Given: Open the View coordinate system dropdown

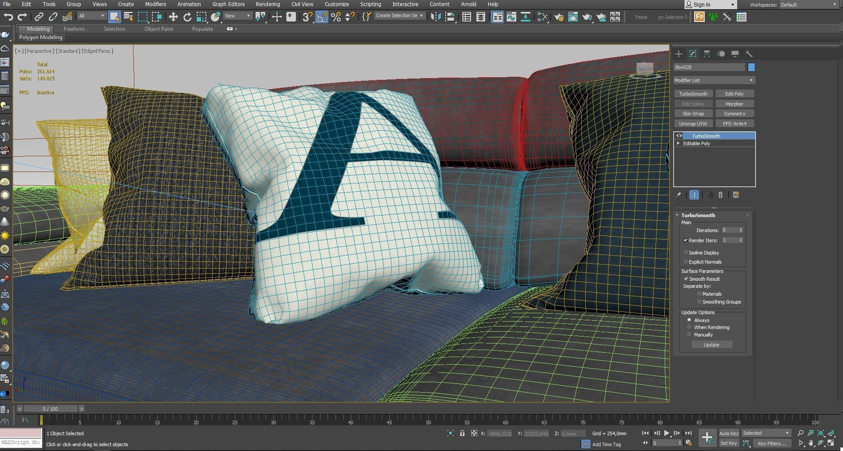Looking at the screenshot, I should coord(237,16).
